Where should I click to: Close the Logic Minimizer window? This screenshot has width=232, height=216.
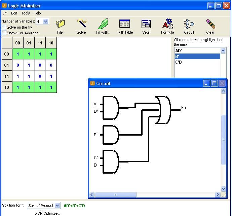(x=226, y=6)
